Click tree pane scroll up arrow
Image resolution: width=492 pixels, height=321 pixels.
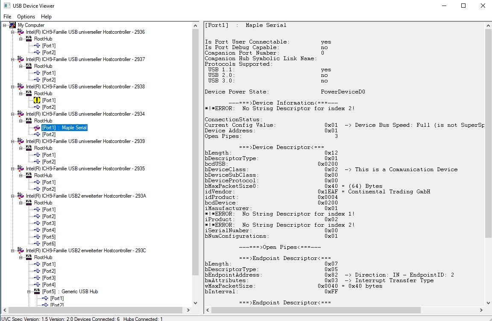(196, 26)
